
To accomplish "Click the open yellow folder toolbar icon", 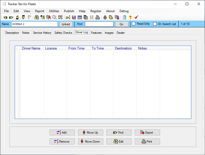I will coord(111,18).
